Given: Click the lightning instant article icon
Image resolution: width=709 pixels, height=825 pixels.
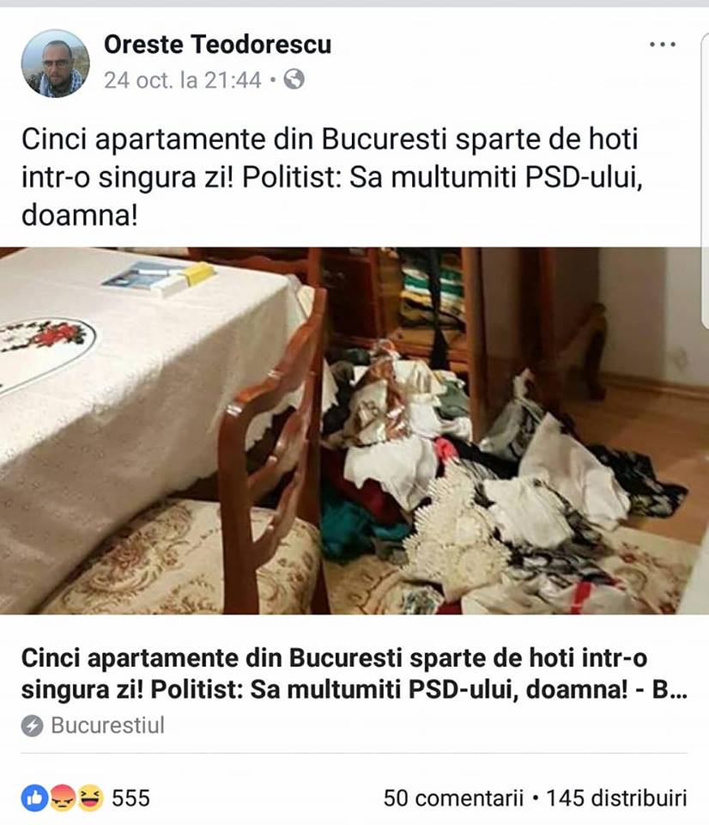Looking at the screenshot, I should click(x=32, y=726).
